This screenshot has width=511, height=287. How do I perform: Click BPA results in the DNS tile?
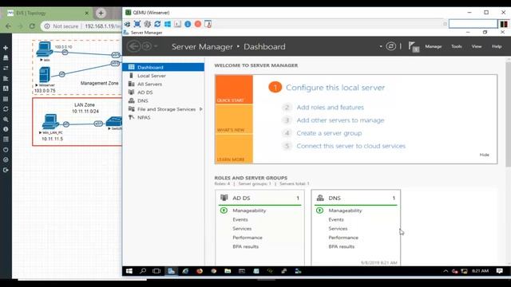[x=341, y=246]
